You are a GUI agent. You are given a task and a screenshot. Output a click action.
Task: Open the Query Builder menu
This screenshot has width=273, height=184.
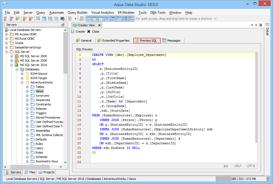(77, 13)
